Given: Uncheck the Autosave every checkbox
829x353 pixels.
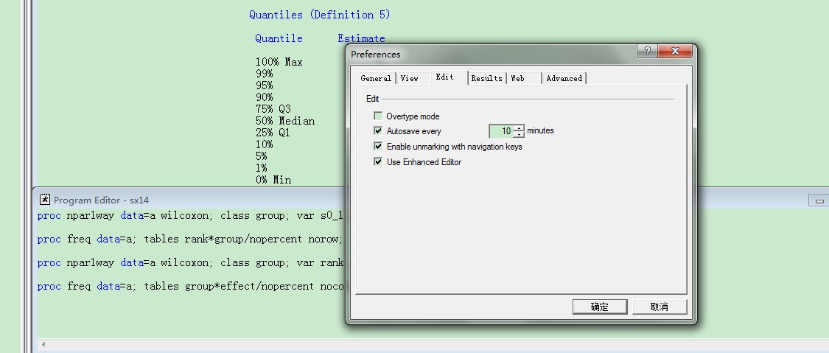Looking at the screenshot, I should click(378, 131).
